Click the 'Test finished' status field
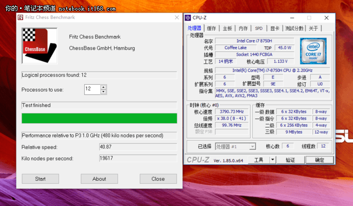This screenshot has width=353, height=206. [99, 105]
